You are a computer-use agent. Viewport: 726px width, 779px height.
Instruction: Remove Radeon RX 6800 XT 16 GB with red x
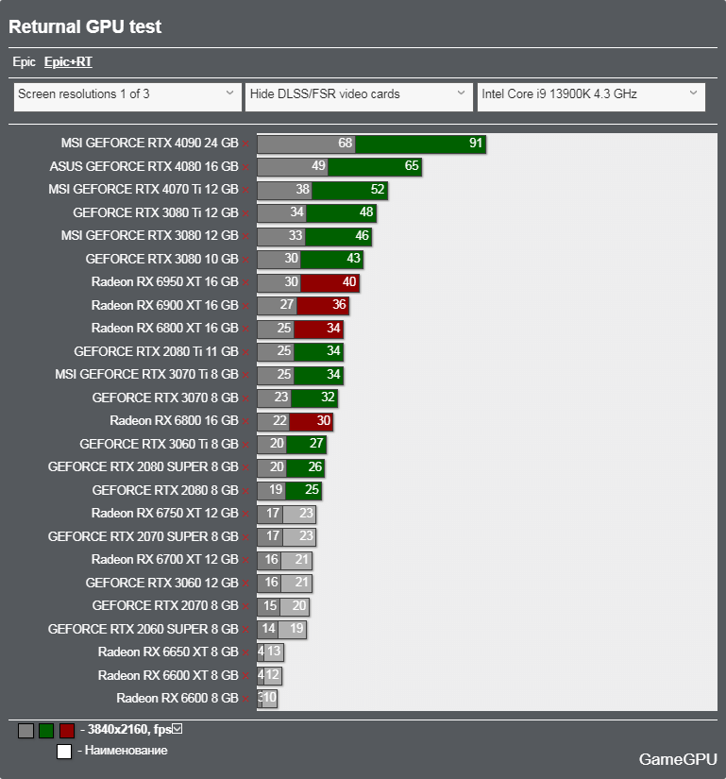pos(245,329)
